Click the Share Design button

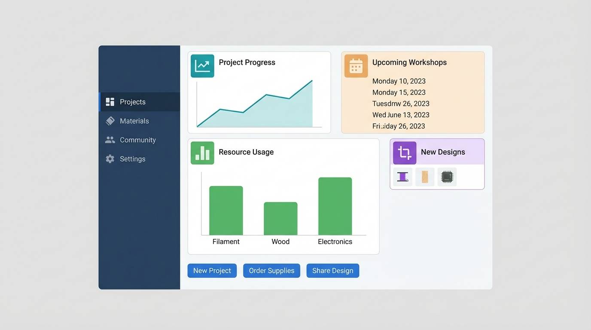[332, 271]
